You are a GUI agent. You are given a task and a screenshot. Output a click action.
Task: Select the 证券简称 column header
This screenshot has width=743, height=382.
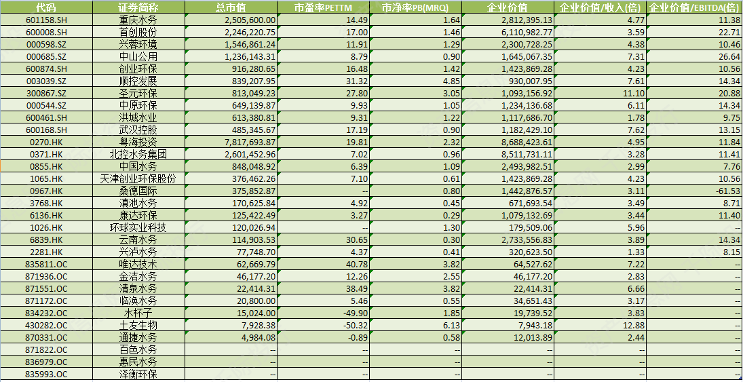[x=138, y=7]
